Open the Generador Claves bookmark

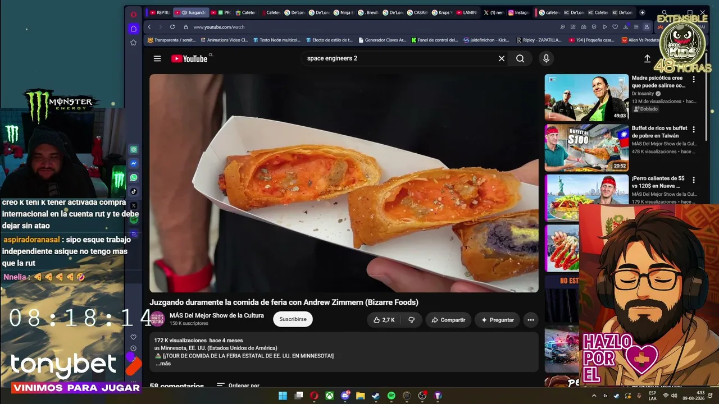pyautogui.click(x=382, y=40)
